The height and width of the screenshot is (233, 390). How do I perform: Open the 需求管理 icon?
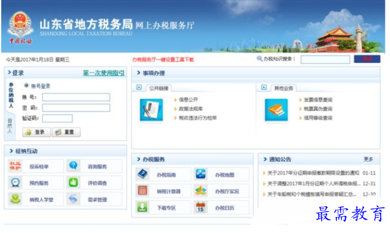tap(73, 199)
